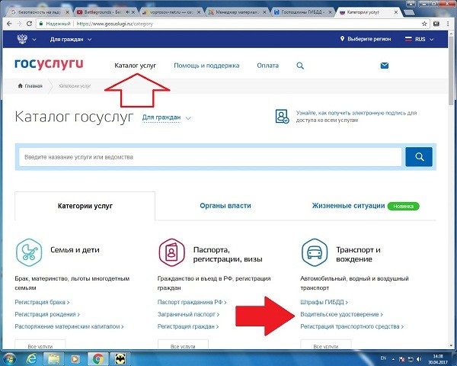Viewport: 457px width, 366px height.
Task: Expand the emblem dropdown chevron
Action: click(x=34, y=40)
